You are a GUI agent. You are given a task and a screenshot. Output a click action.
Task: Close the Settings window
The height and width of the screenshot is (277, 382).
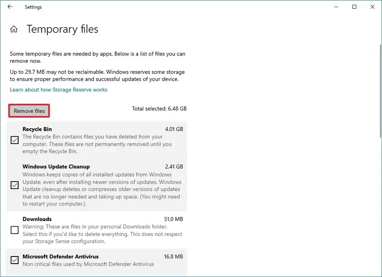point(372,7)
